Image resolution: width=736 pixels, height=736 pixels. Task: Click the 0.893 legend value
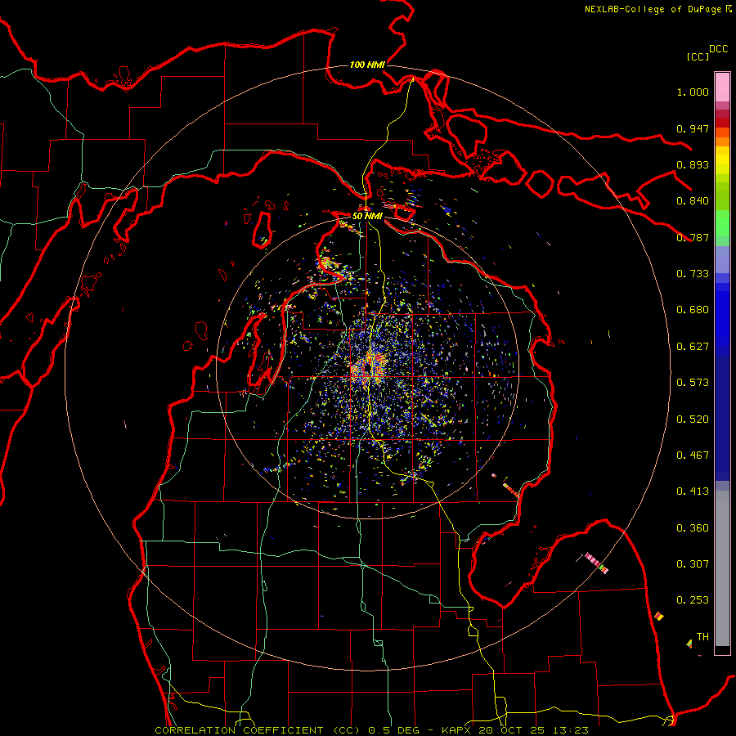click(693, 164)
